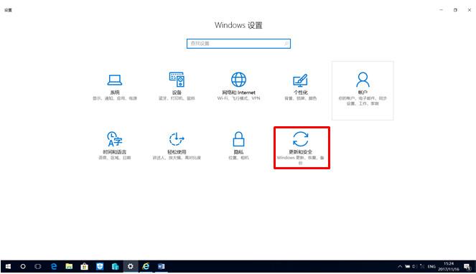Open the blue shield app on taskbar

point(100,266)
